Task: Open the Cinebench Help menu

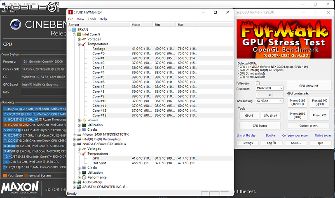Action: click(x=13, y=11)
